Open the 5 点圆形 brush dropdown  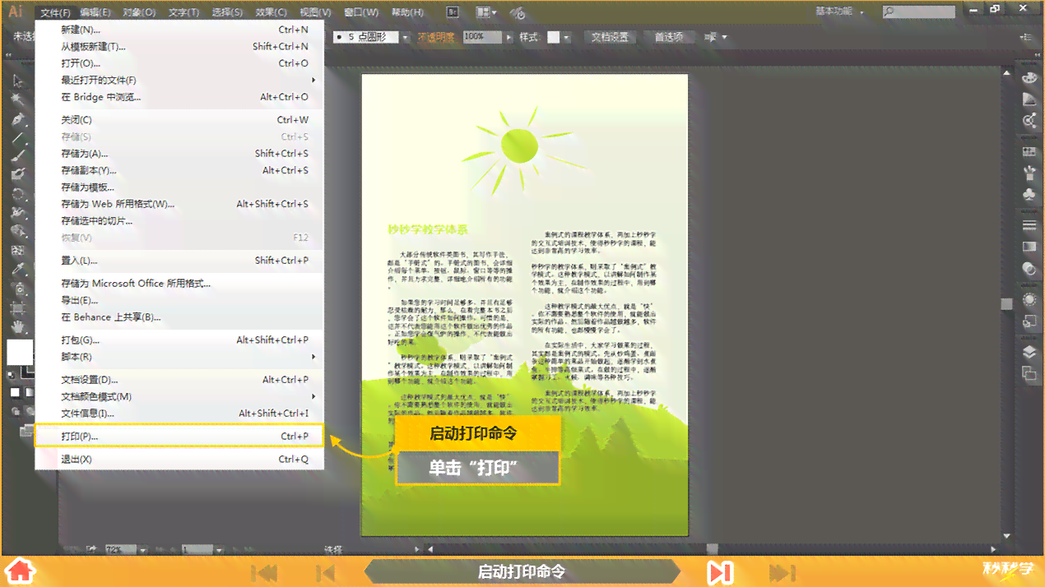click(x=406, y=37)
